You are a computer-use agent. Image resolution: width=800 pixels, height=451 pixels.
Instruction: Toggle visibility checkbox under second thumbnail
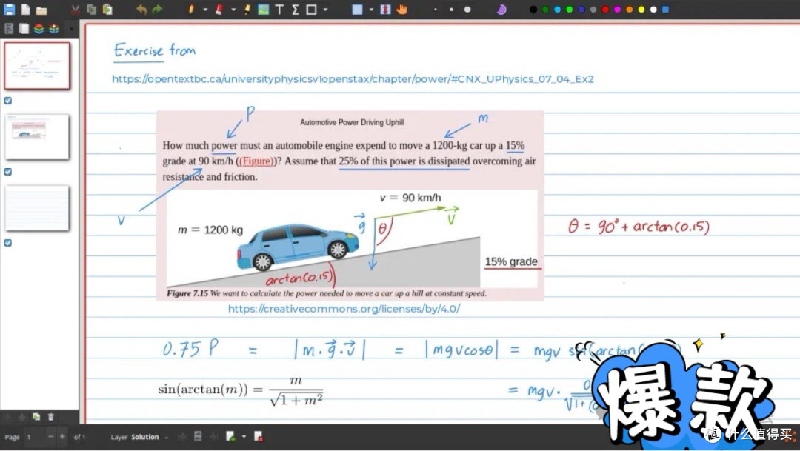[8, 171]
